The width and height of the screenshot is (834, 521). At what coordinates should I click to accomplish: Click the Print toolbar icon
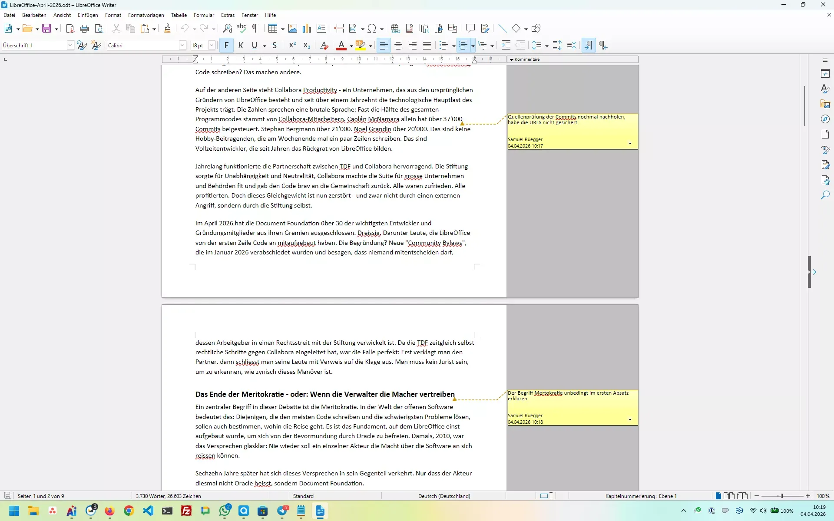pyautogui.click(x=84, y=29)
